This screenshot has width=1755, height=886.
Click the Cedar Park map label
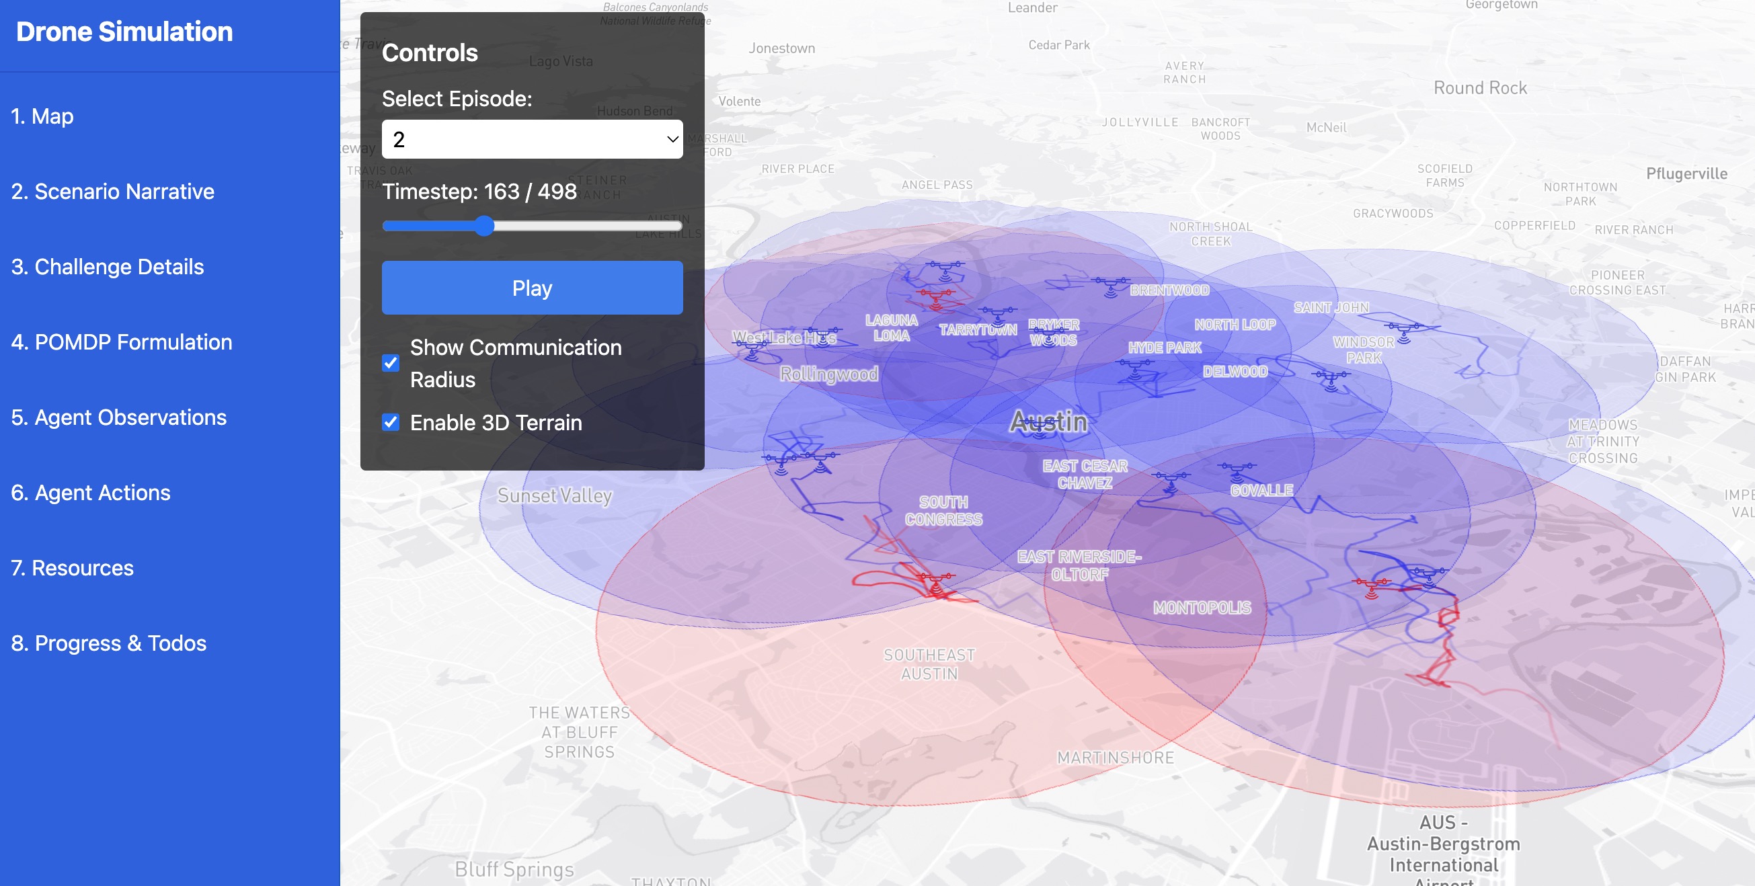pyautogui.click(x=1059, y=45)
